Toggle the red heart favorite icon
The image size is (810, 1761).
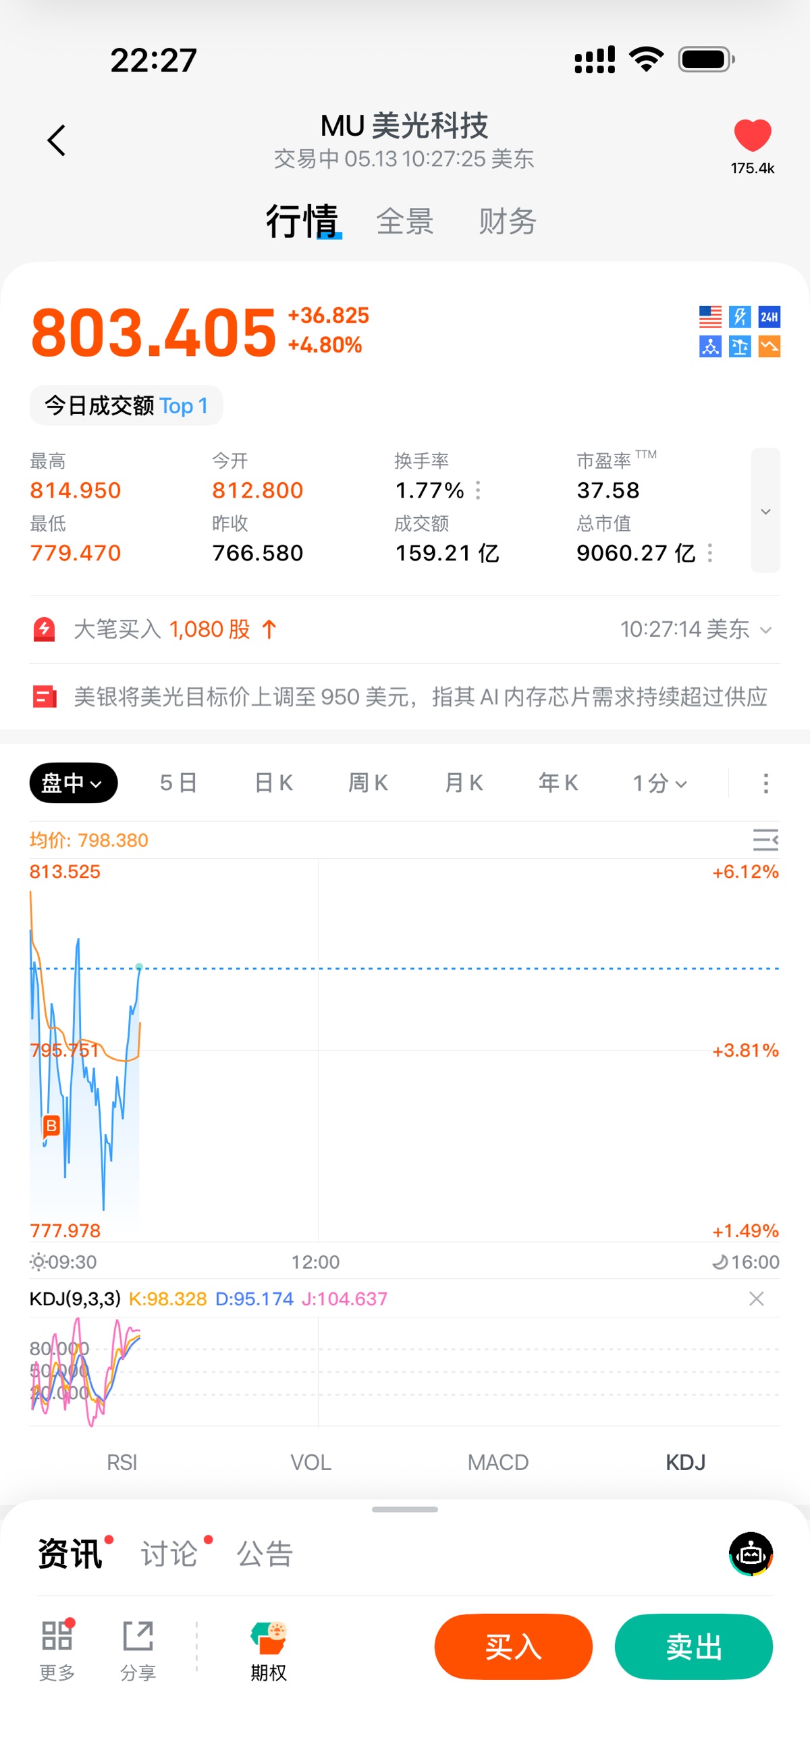click(752, 134)
